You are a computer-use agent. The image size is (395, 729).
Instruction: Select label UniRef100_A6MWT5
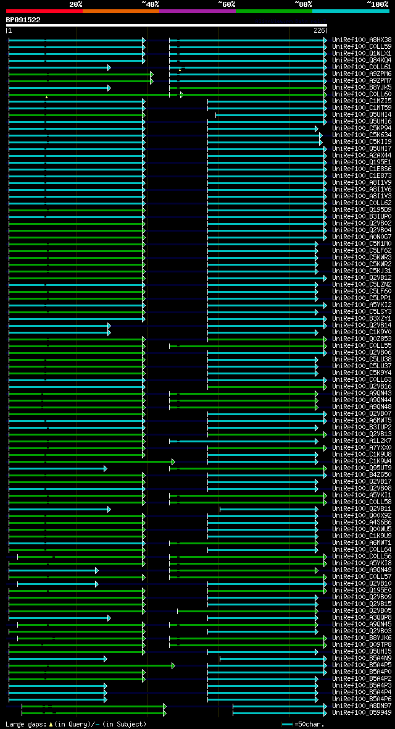click(362, 420)
